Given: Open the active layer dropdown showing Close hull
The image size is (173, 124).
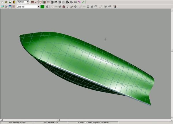Looking at the screenshot, I should (x=28, y=7).
